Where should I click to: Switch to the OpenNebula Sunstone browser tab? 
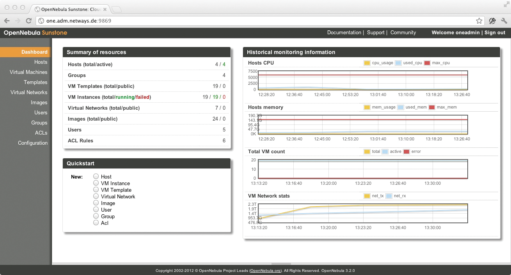pos(68,9)
